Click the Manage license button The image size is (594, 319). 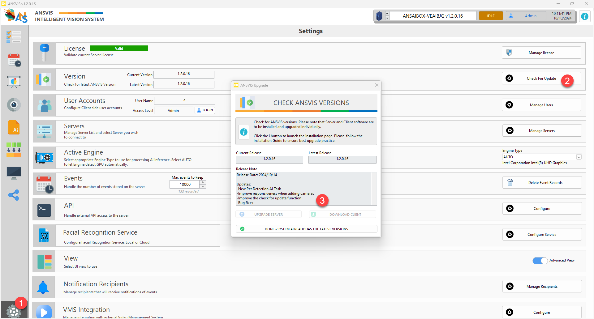pos(541,53)
